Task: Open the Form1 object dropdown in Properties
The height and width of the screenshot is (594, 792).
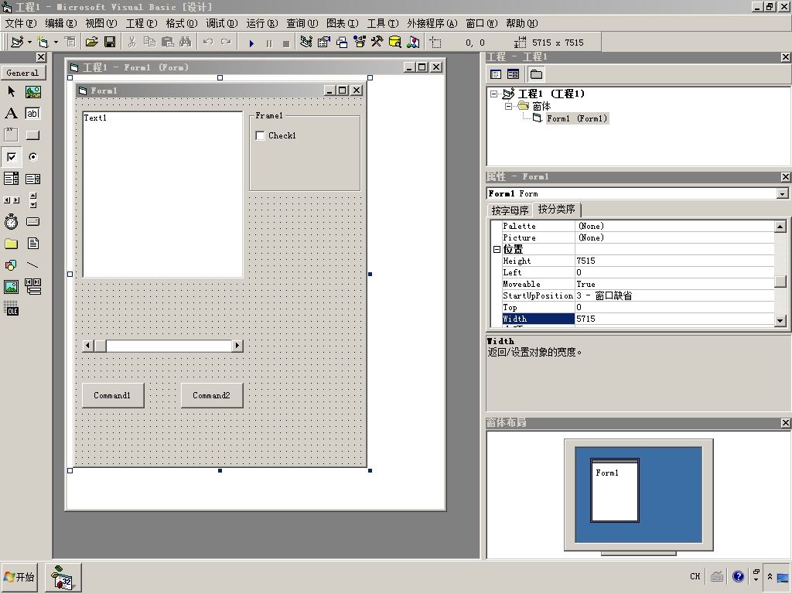Action: click(x=783, y=194)
